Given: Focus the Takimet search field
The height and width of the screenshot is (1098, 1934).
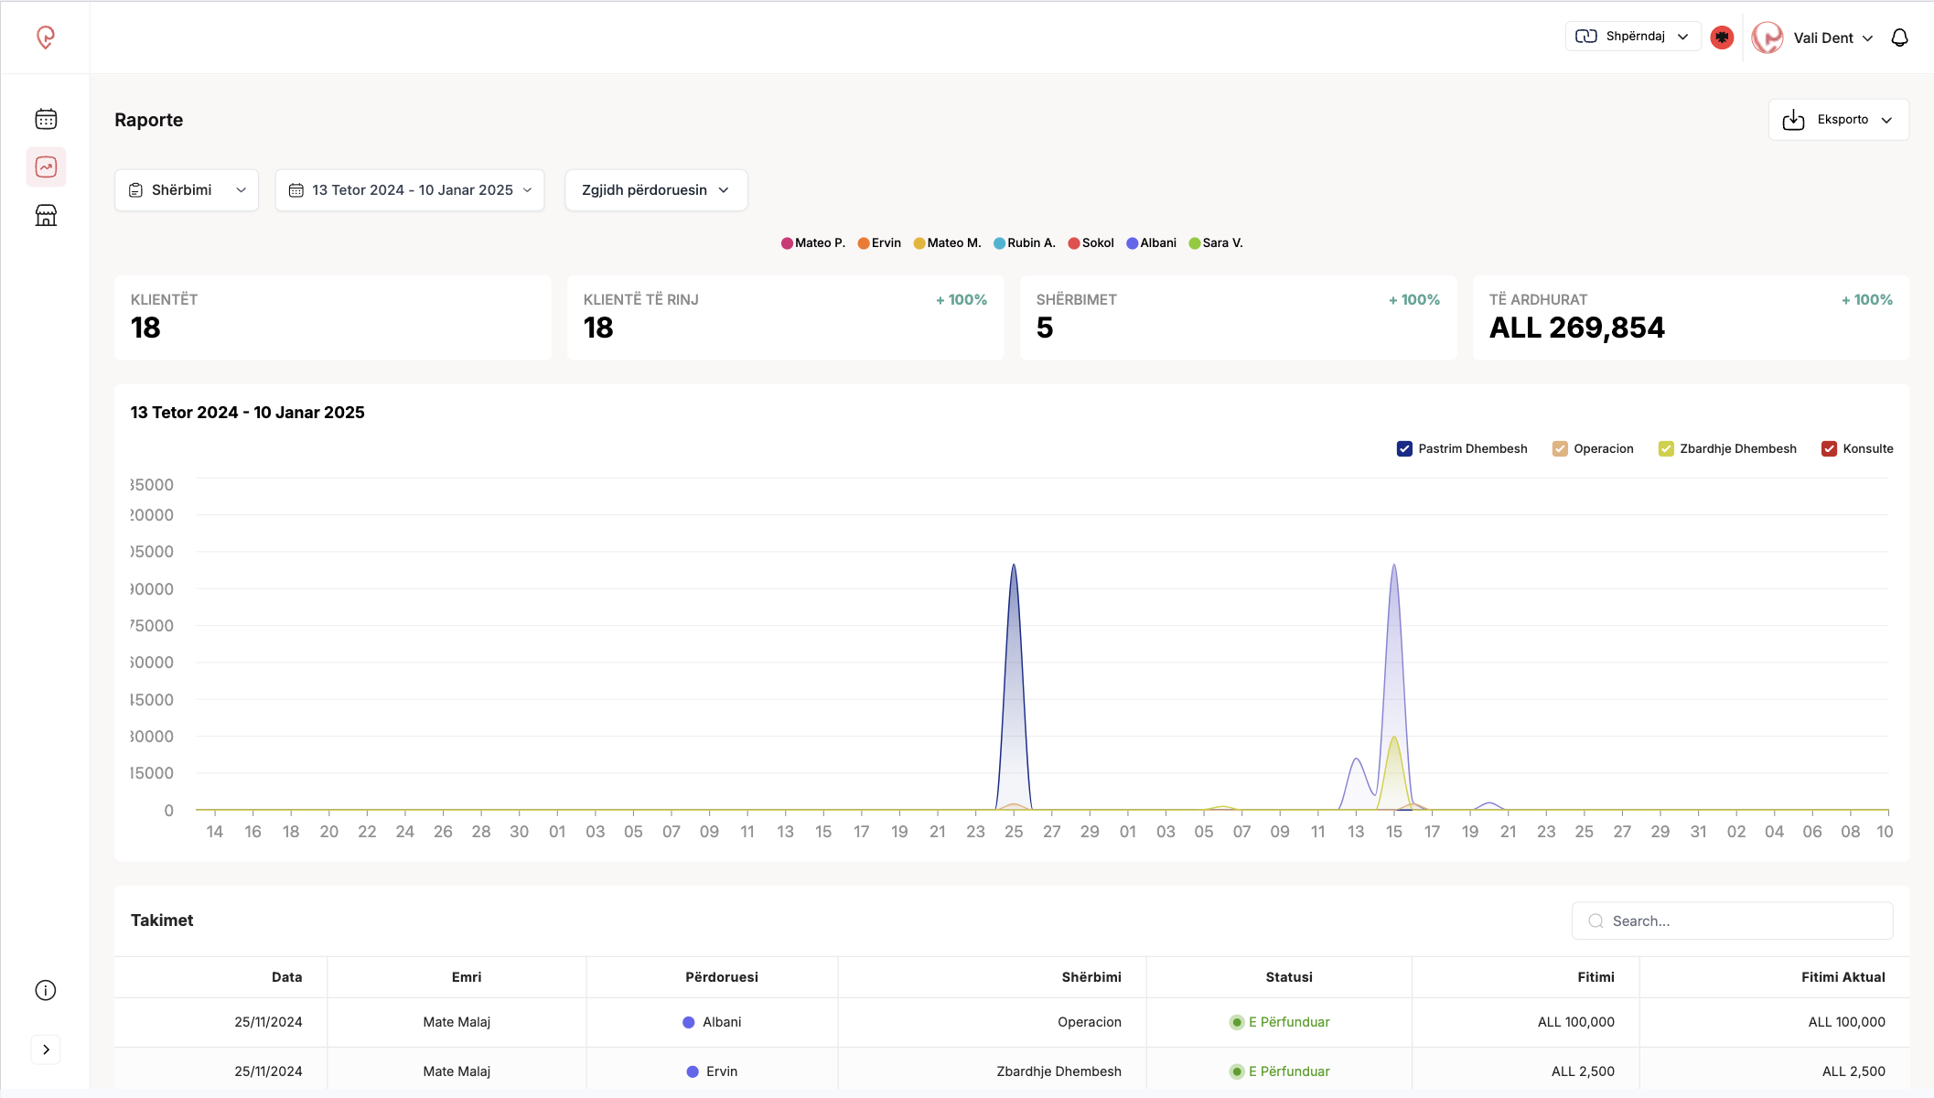Looking at the screenshot, I should pos(1732,921).
